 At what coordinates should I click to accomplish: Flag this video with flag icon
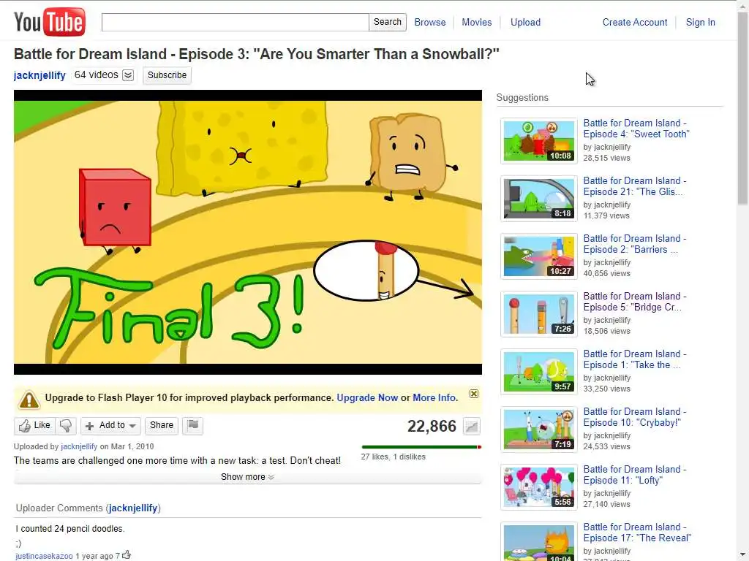point(193,425)
